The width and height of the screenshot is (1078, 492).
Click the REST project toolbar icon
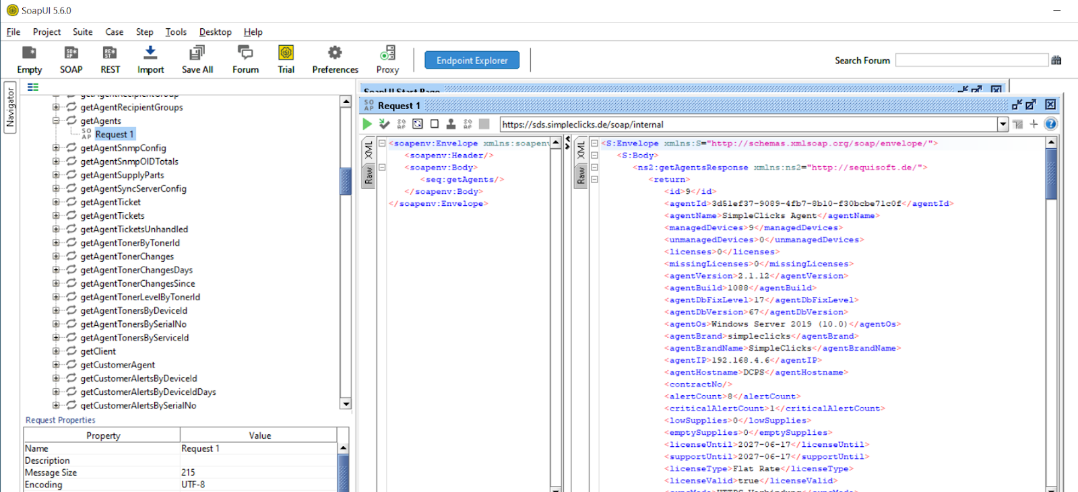(110, 59)
